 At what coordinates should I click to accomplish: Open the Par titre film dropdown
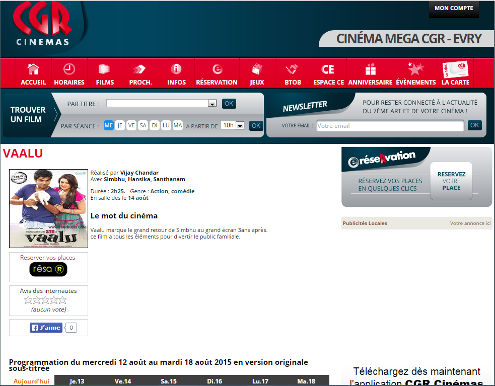(x=161, y=103)
